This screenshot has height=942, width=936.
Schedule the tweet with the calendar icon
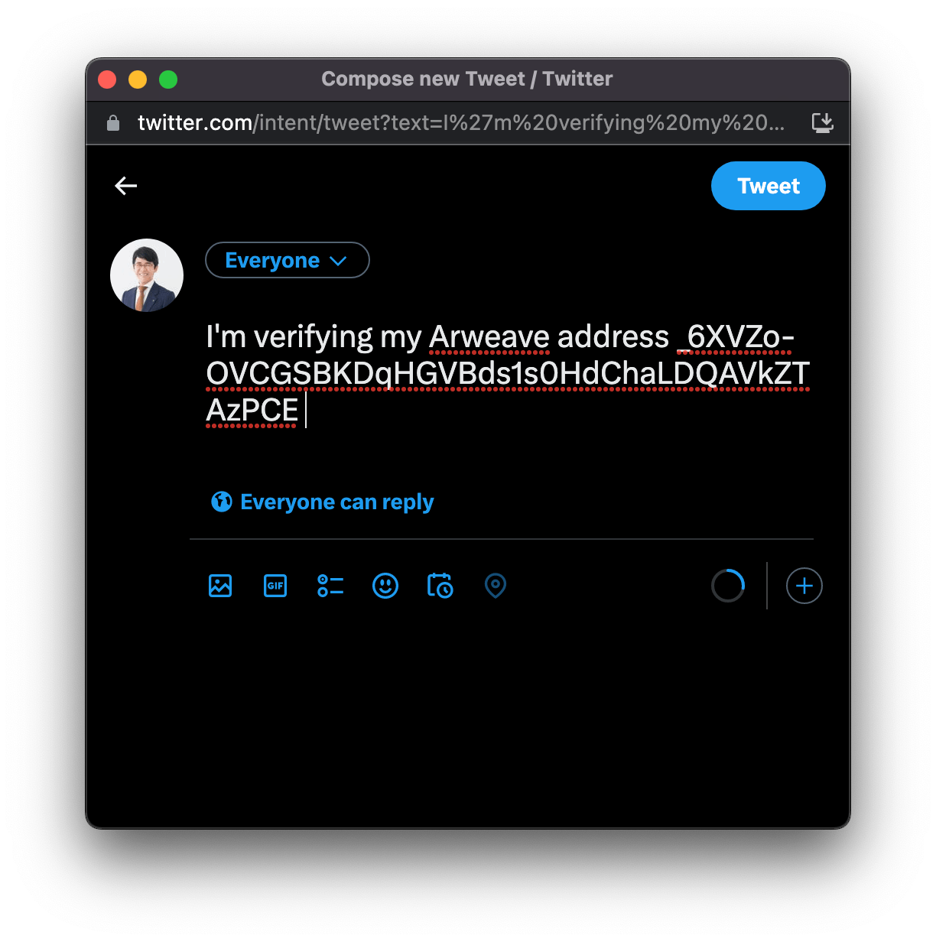click(x=440, y=586)
